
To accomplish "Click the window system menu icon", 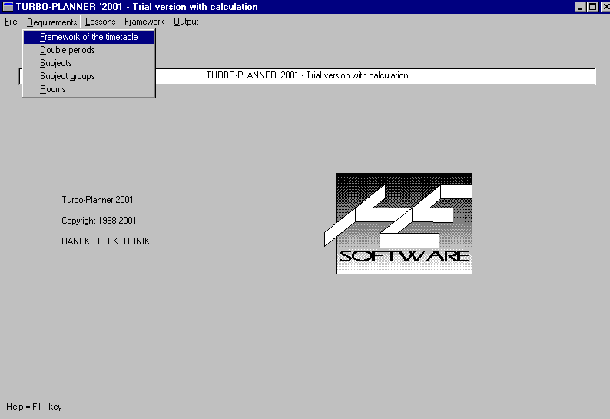I will pyautogui.click(x=8, y=7).
